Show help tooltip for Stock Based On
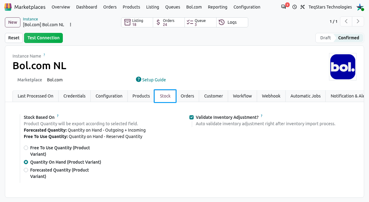This screenshot has width=369, height=202. tap(58, 116)
